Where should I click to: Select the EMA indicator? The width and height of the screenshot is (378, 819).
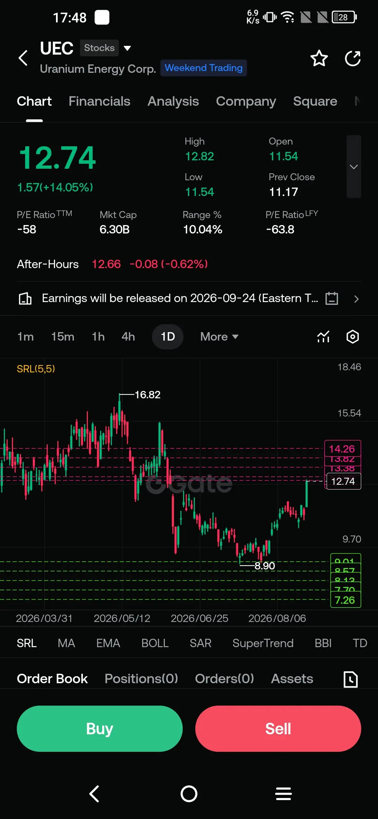(x=108, y=643)
